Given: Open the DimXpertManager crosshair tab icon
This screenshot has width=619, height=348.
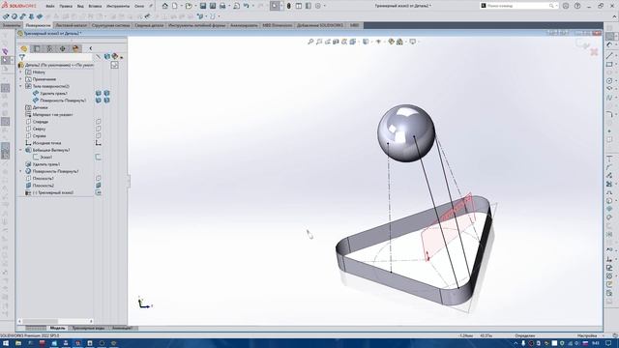Looking at the screenshot, I should tap(62, 48).
